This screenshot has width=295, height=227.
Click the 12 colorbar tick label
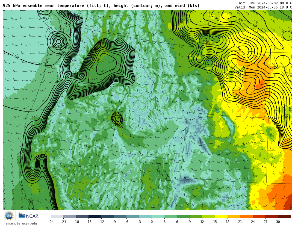tap(202, 222)
